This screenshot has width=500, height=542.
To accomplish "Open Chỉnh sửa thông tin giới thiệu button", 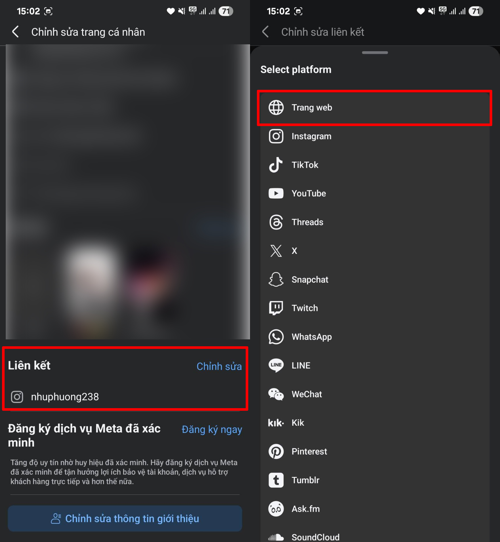I will (x=125, y=518).
